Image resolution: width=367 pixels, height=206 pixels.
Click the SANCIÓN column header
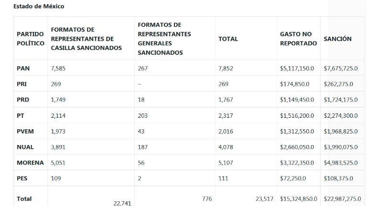337,39
